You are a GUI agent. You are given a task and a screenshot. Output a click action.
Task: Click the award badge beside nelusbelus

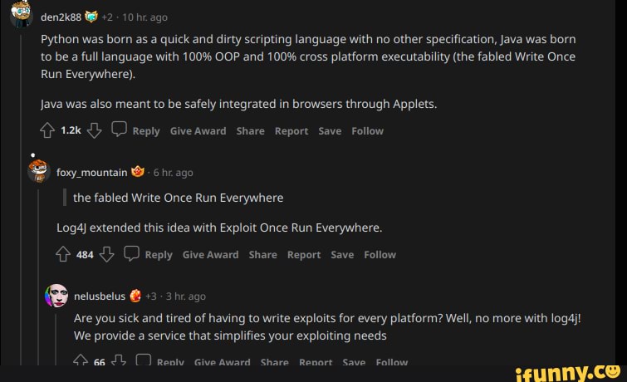coord(135,296)
